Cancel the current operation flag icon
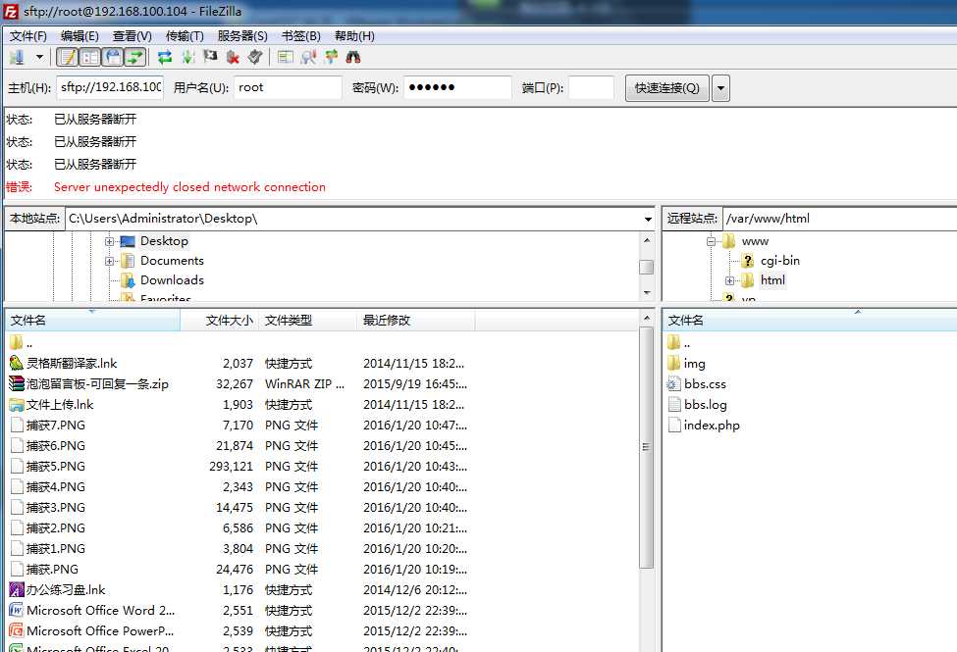 211,57
